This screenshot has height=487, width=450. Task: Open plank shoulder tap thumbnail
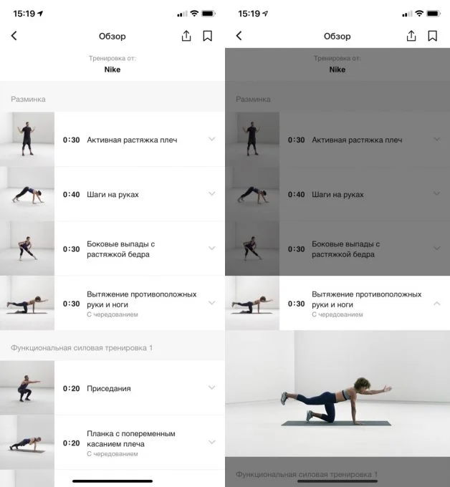point(27,443)
